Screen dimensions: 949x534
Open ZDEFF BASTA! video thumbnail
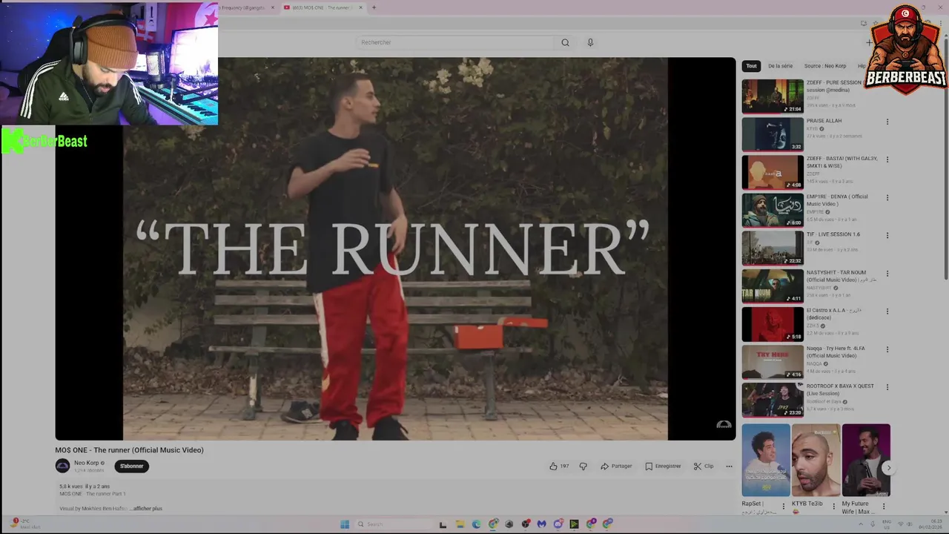(x=773, y=172)
